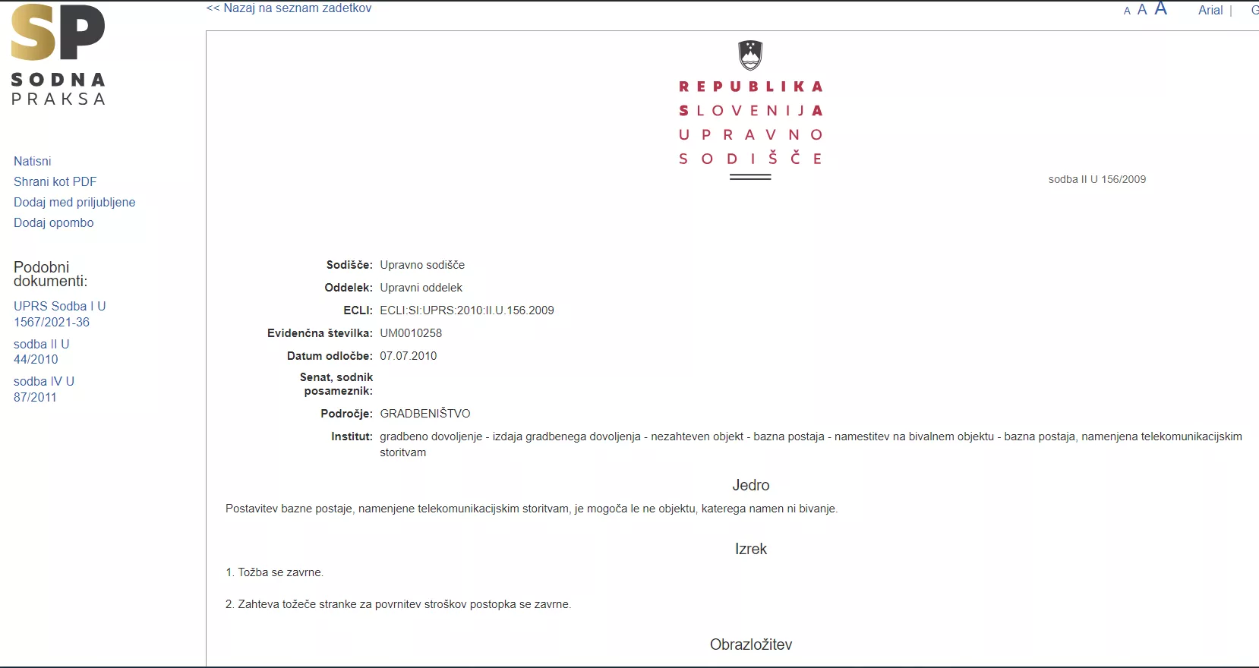Set the medium font size A

pos(1142,10)
